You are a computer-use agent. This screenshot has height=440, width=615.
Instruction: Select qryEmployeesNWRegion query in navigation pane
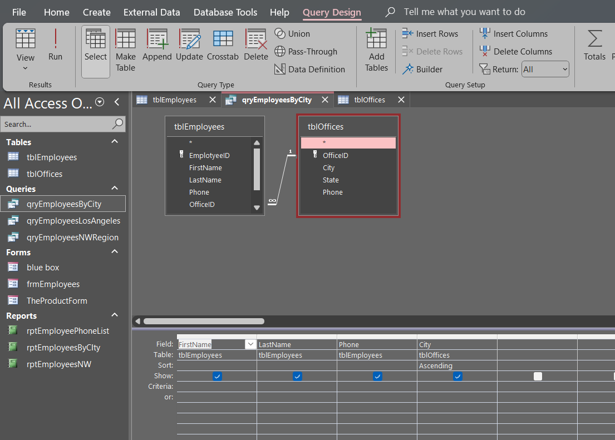[72, 238]
